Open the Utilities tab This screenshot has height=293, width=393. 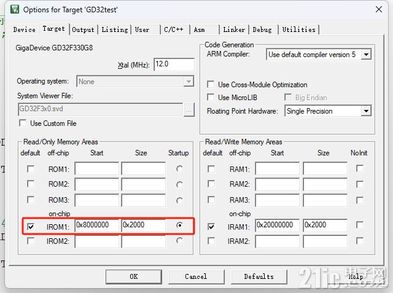point(299,29)
